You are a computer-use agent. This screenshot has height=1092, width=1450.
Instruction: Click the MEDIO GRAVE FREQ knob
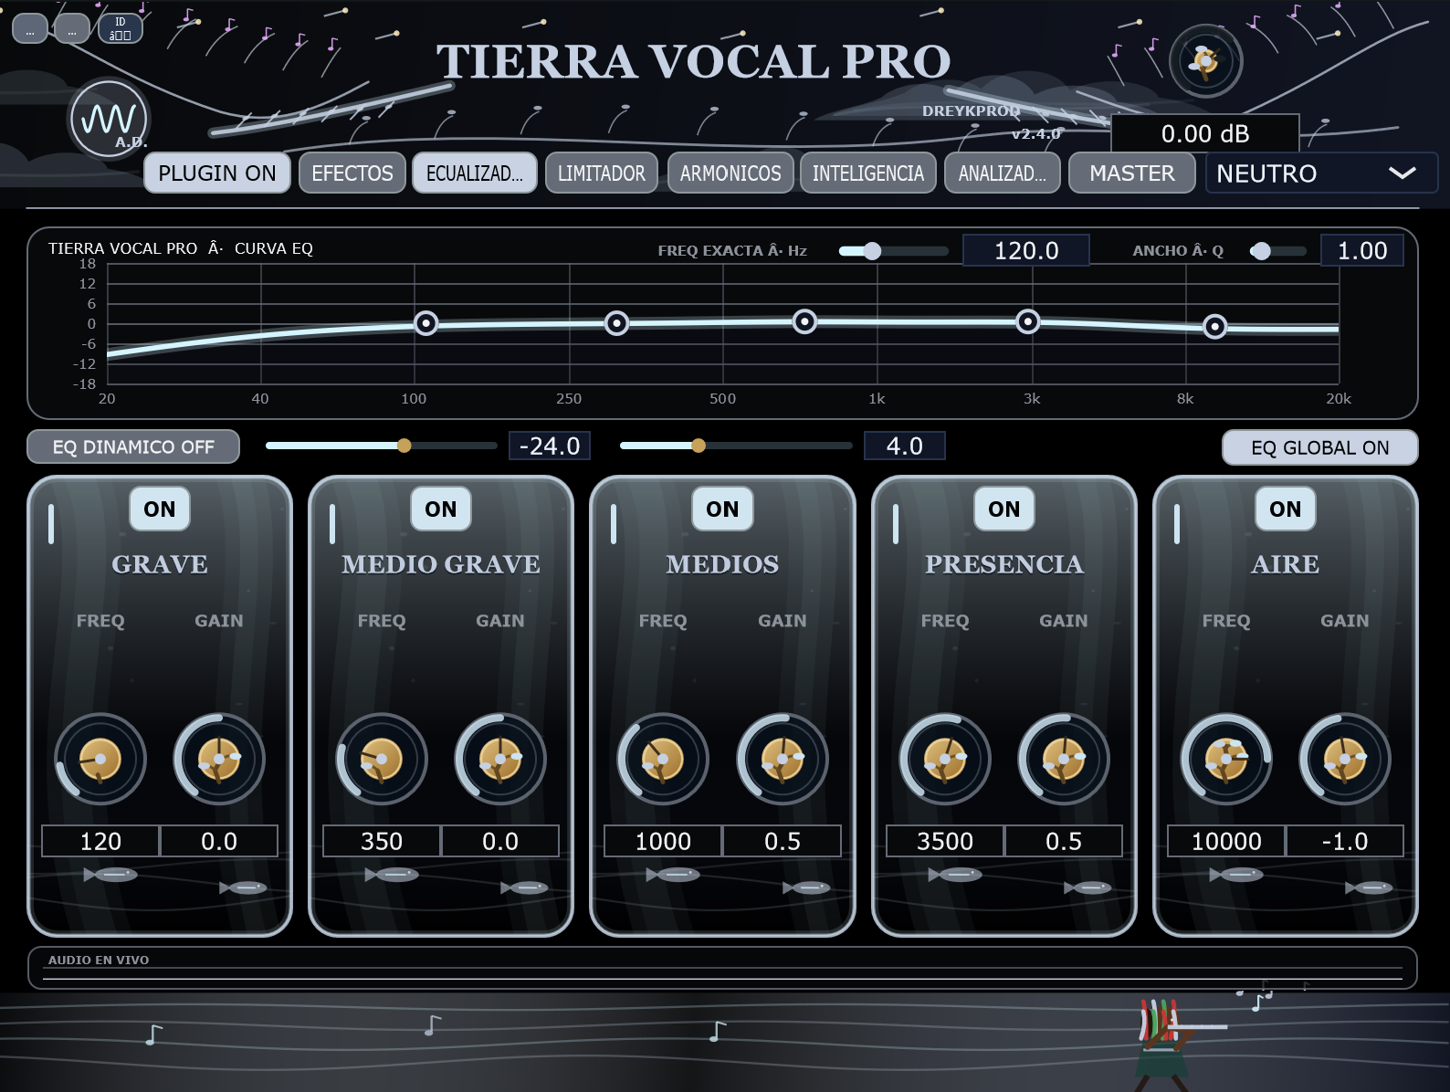[382, 759]
